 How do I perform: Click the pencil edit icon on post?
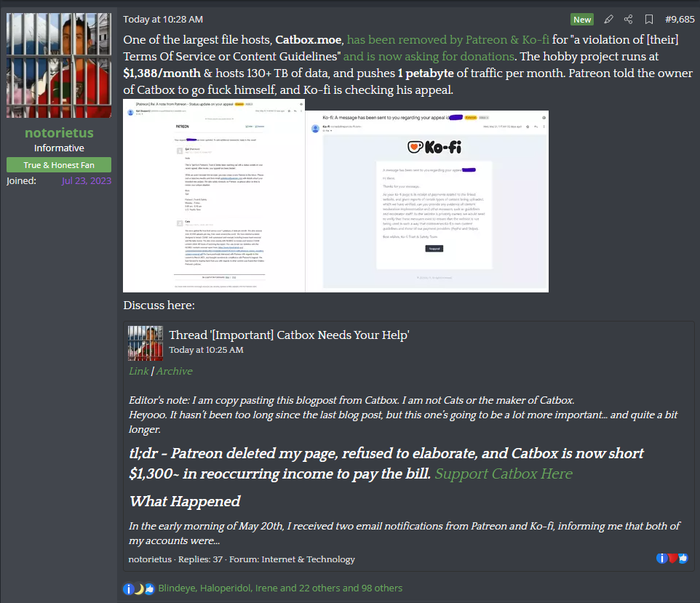(608, 19)
